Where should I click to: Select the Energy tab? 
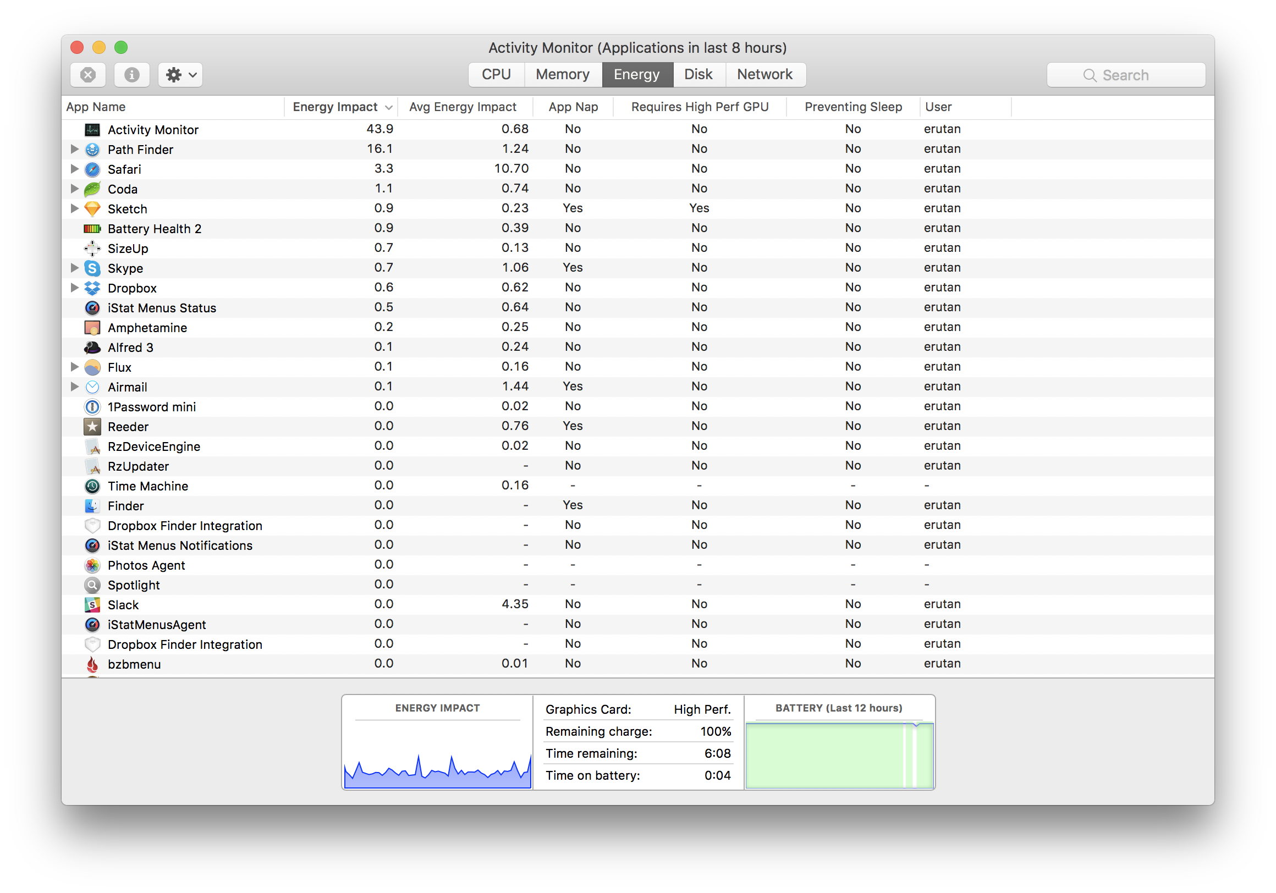[x=637, y=74]
